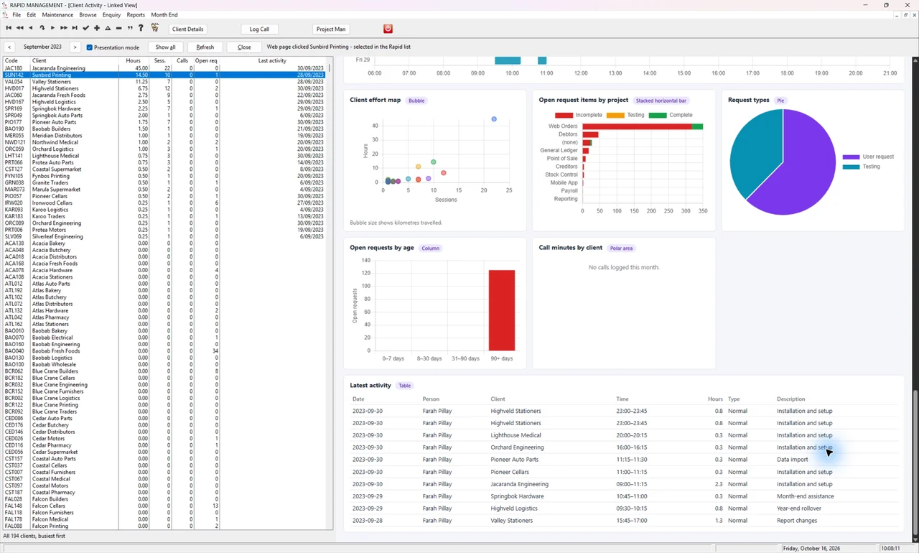Open the File menu
The image size is (919, 553).
point(17,14)
